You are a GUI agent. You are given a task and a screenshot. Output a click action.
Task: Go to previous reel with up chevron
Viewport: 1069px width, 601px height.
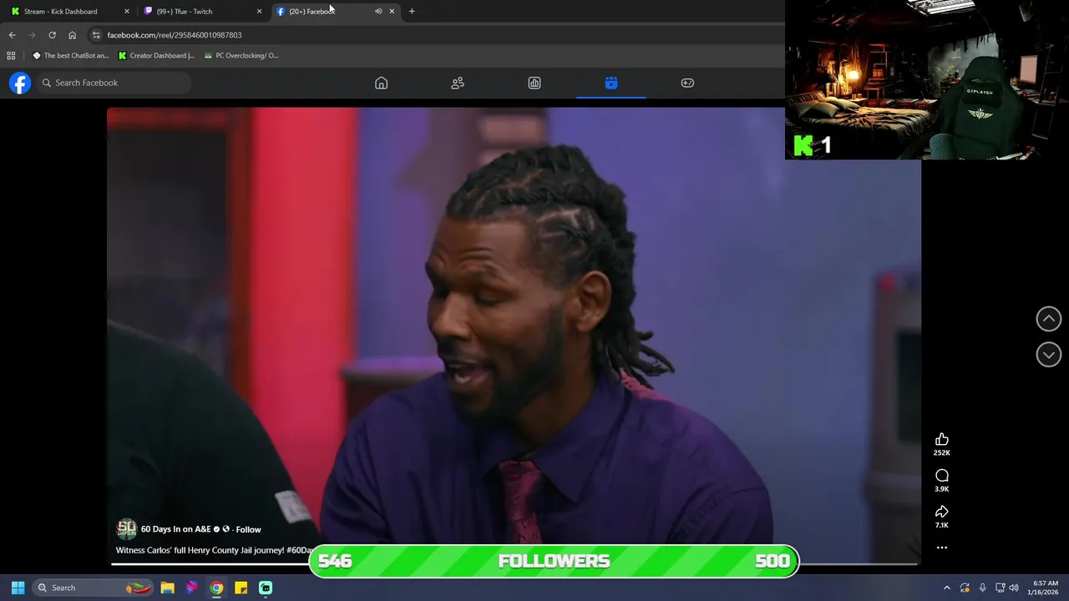(1049, 319)
